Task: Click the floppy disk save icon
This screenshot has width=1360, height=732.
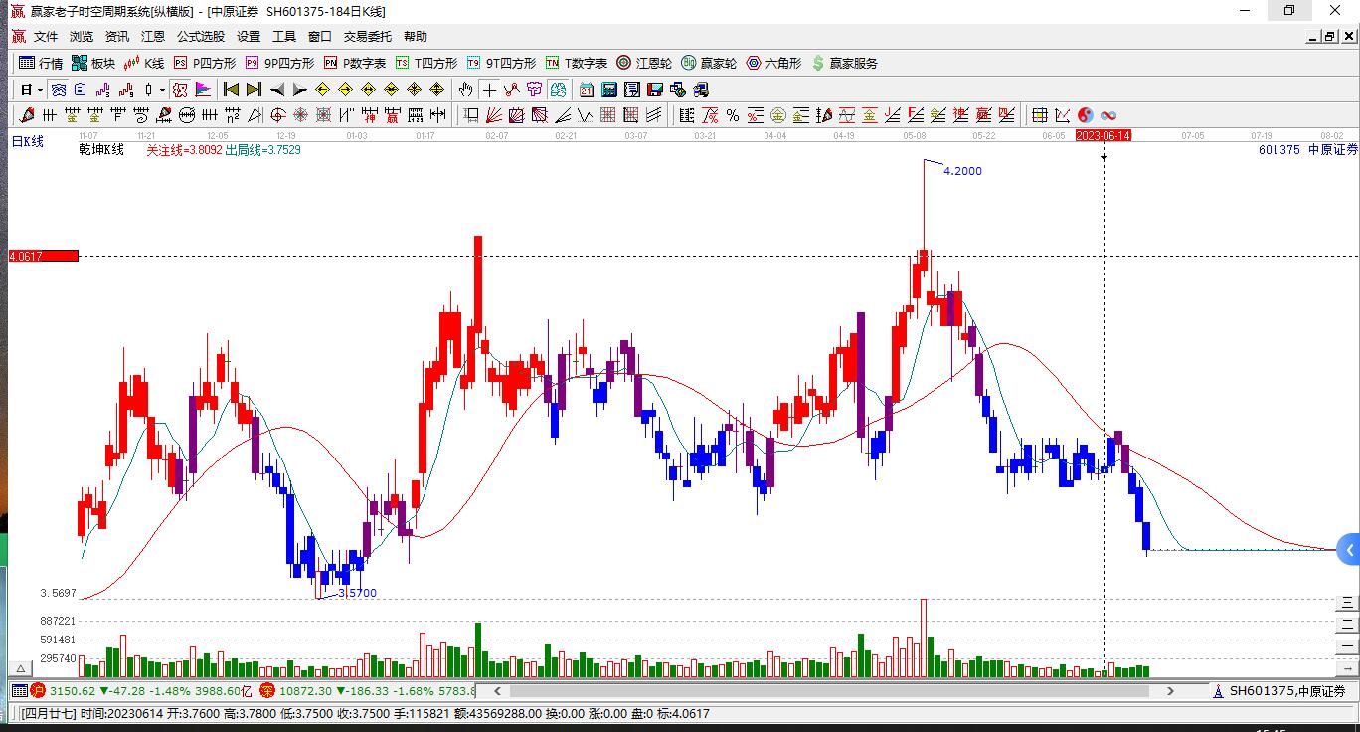Action: pyautogui.click(x=655, y=90)
